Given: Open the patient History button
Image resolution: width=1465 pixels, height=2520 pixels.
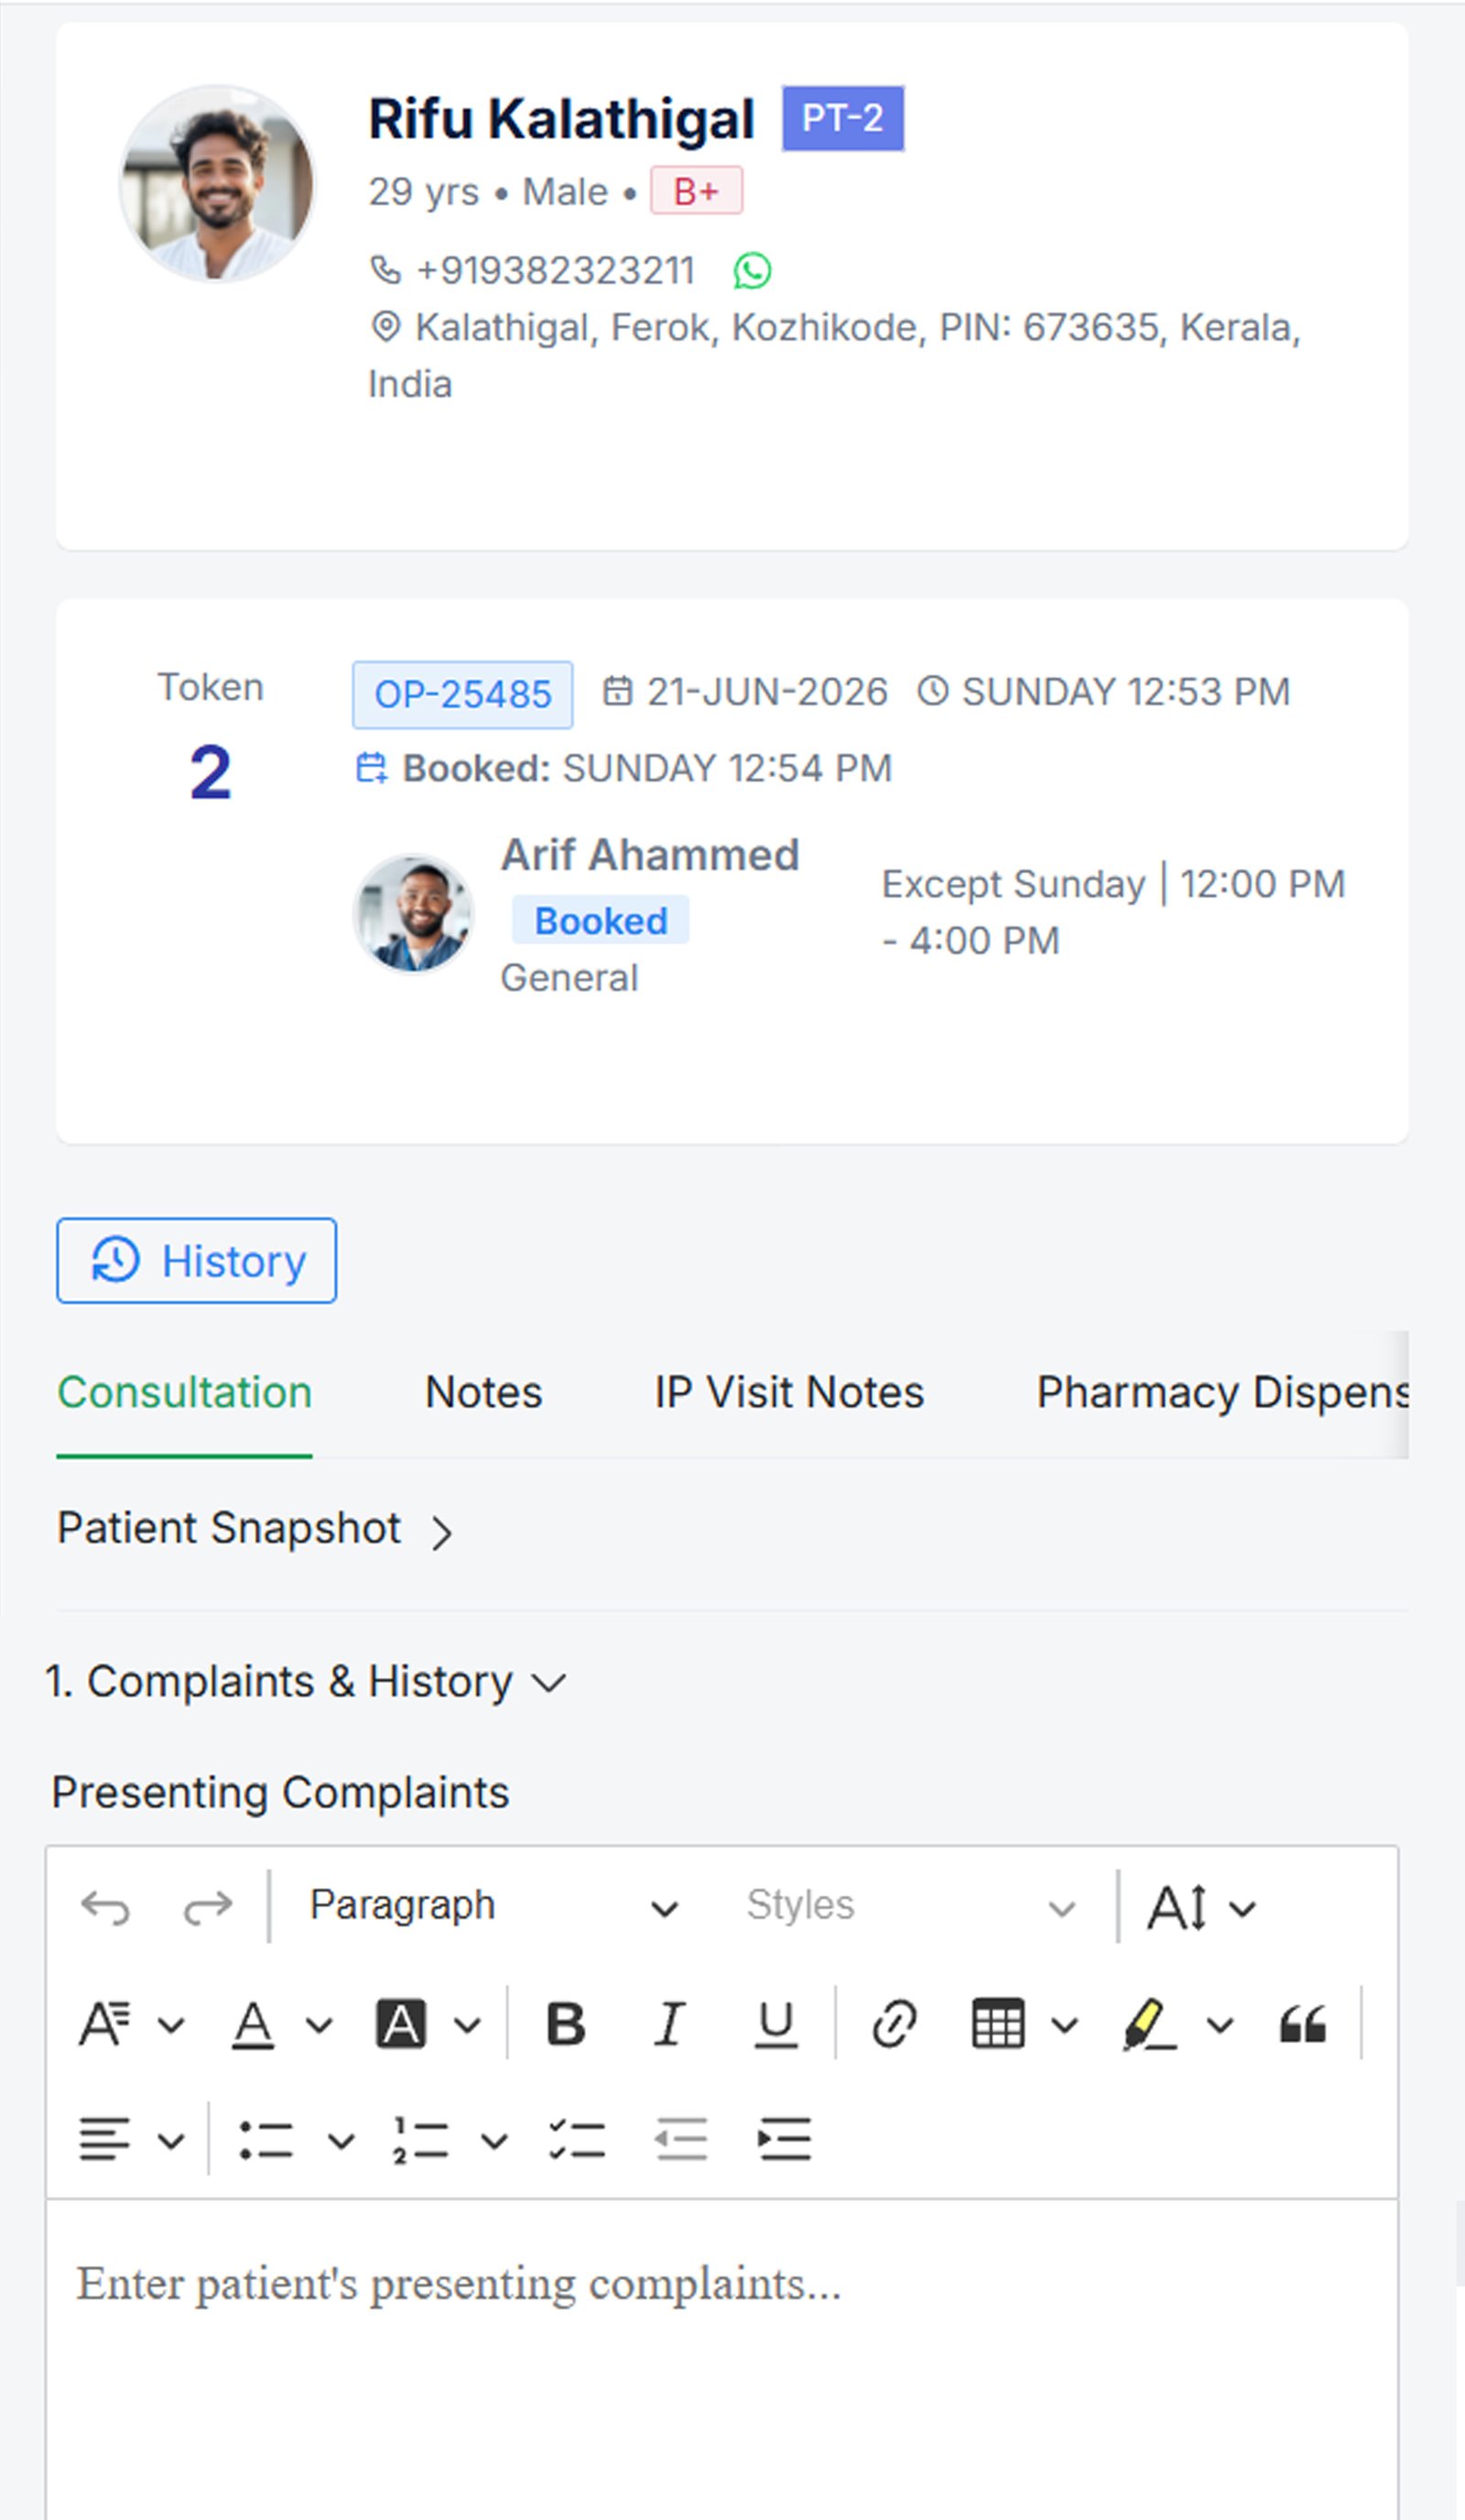Looking at the screenshot, I should (196, 1260).
